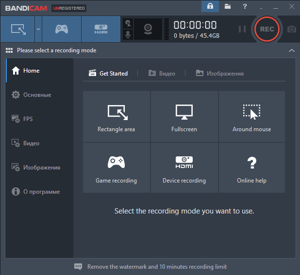Click the grid icon beside recording mode text

9,50
